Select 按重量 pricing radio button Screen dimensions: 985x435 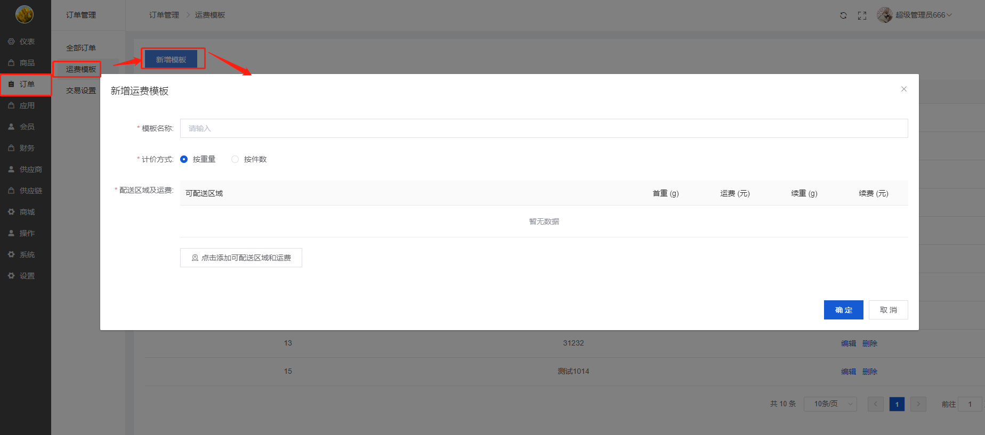tap(184, 159)
